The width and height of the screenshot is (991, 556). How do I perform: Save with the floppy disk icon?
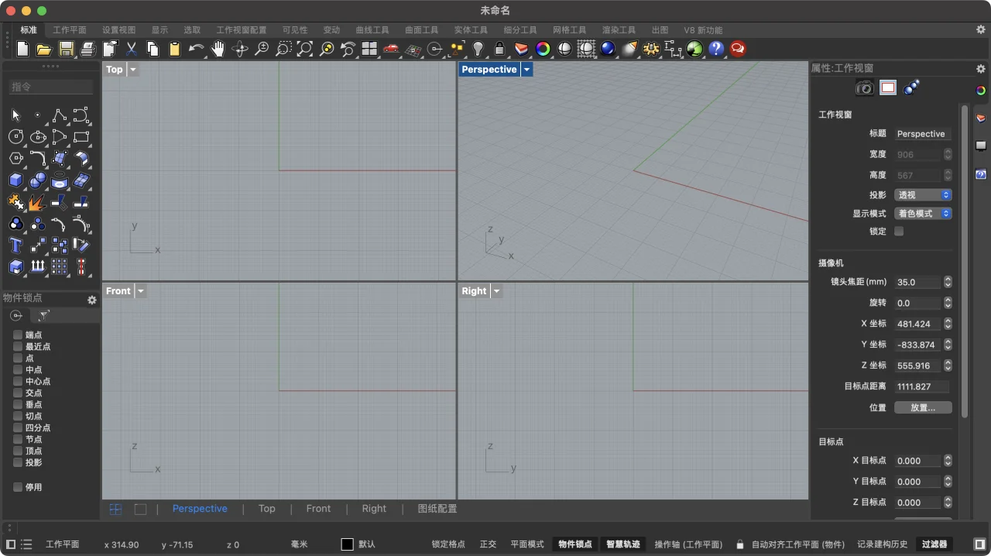[66, 49]
